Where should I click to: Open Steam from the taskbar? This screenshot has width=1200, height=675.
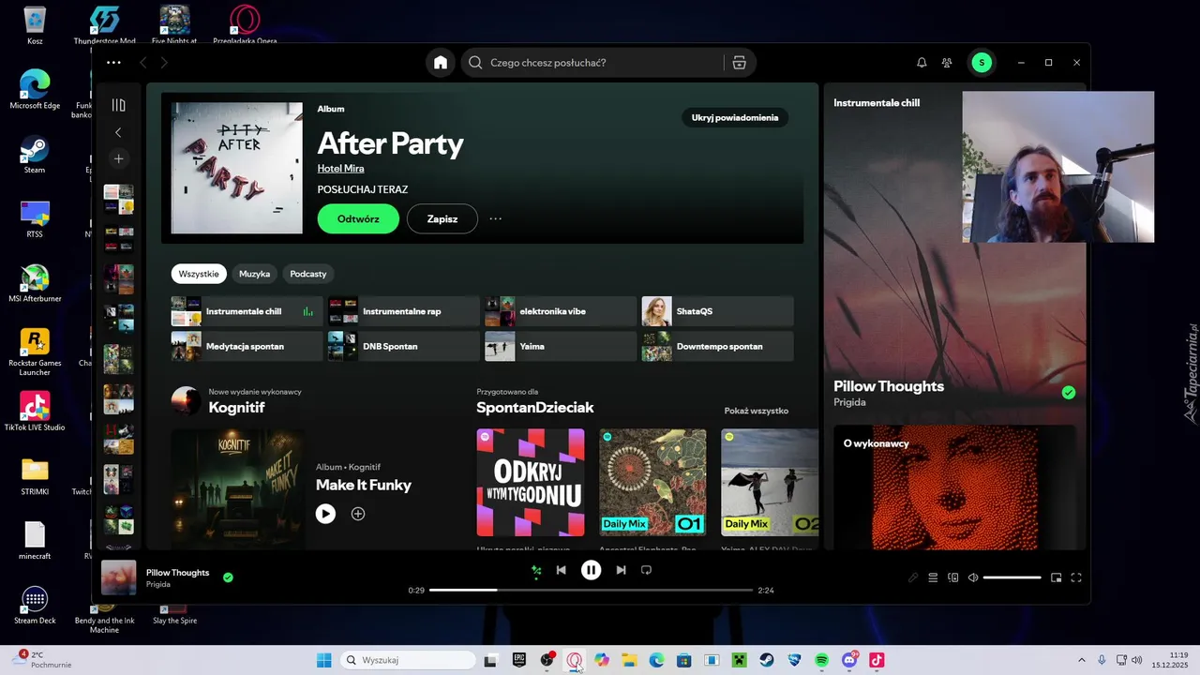pyautogui.click(x=767, y=660)
